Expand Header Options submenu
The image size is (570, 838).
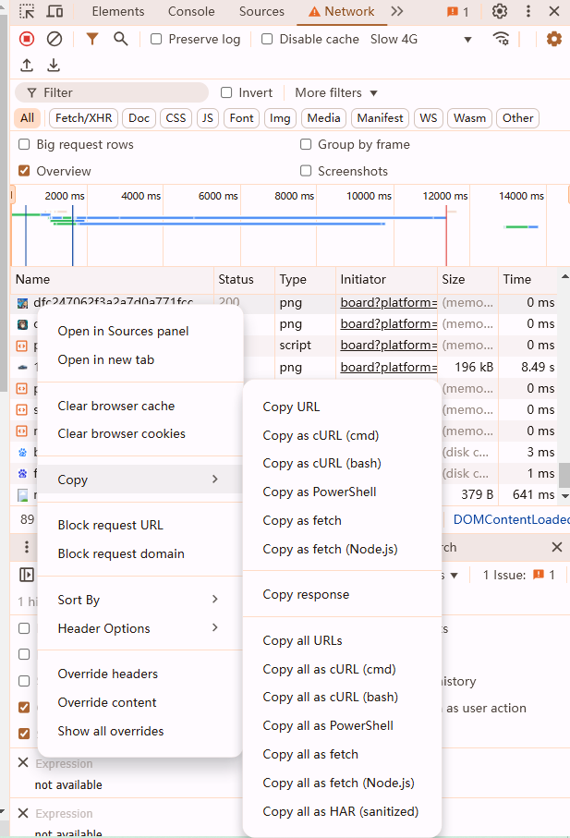[x=140, y=628]
